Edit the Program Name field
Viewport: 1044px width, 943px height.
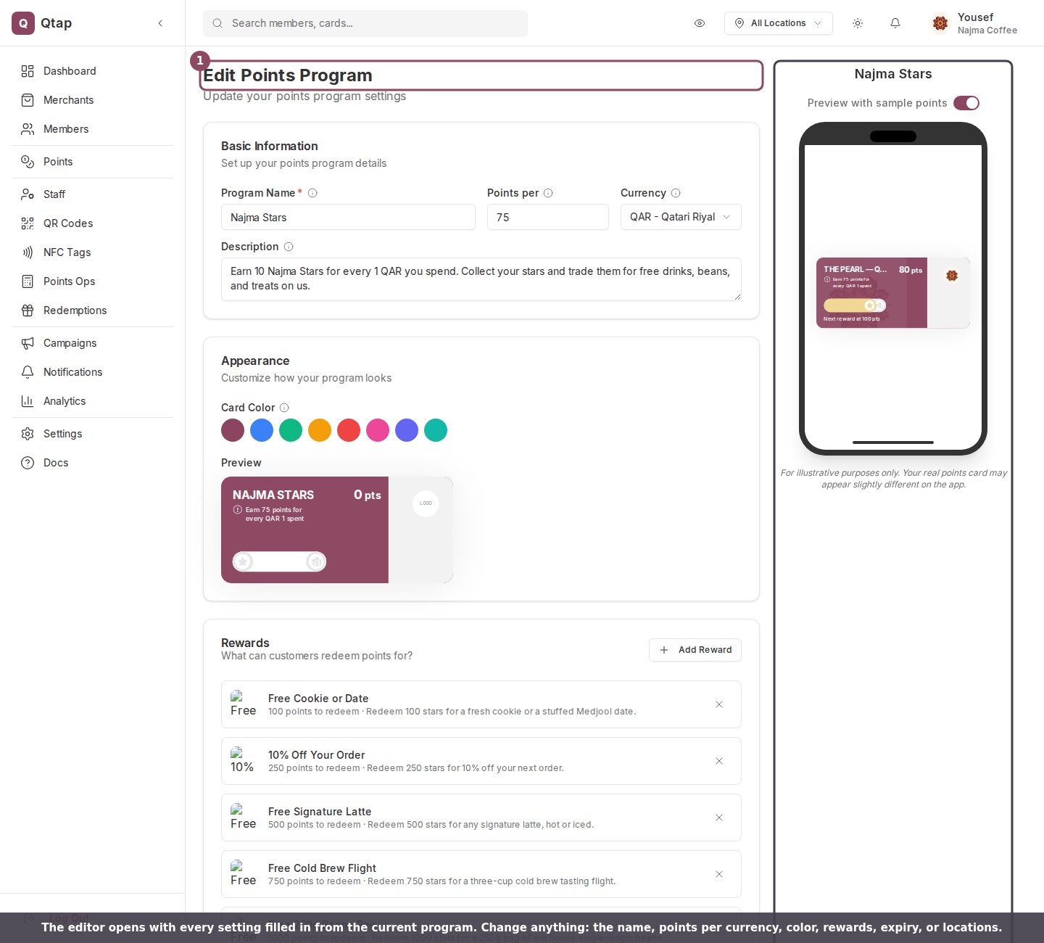click(348, 217)
